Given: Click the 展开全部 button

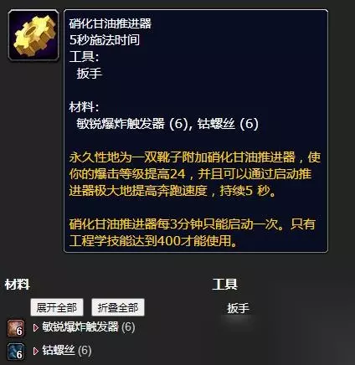Looking at the screenshot, I should pos(57,307).
